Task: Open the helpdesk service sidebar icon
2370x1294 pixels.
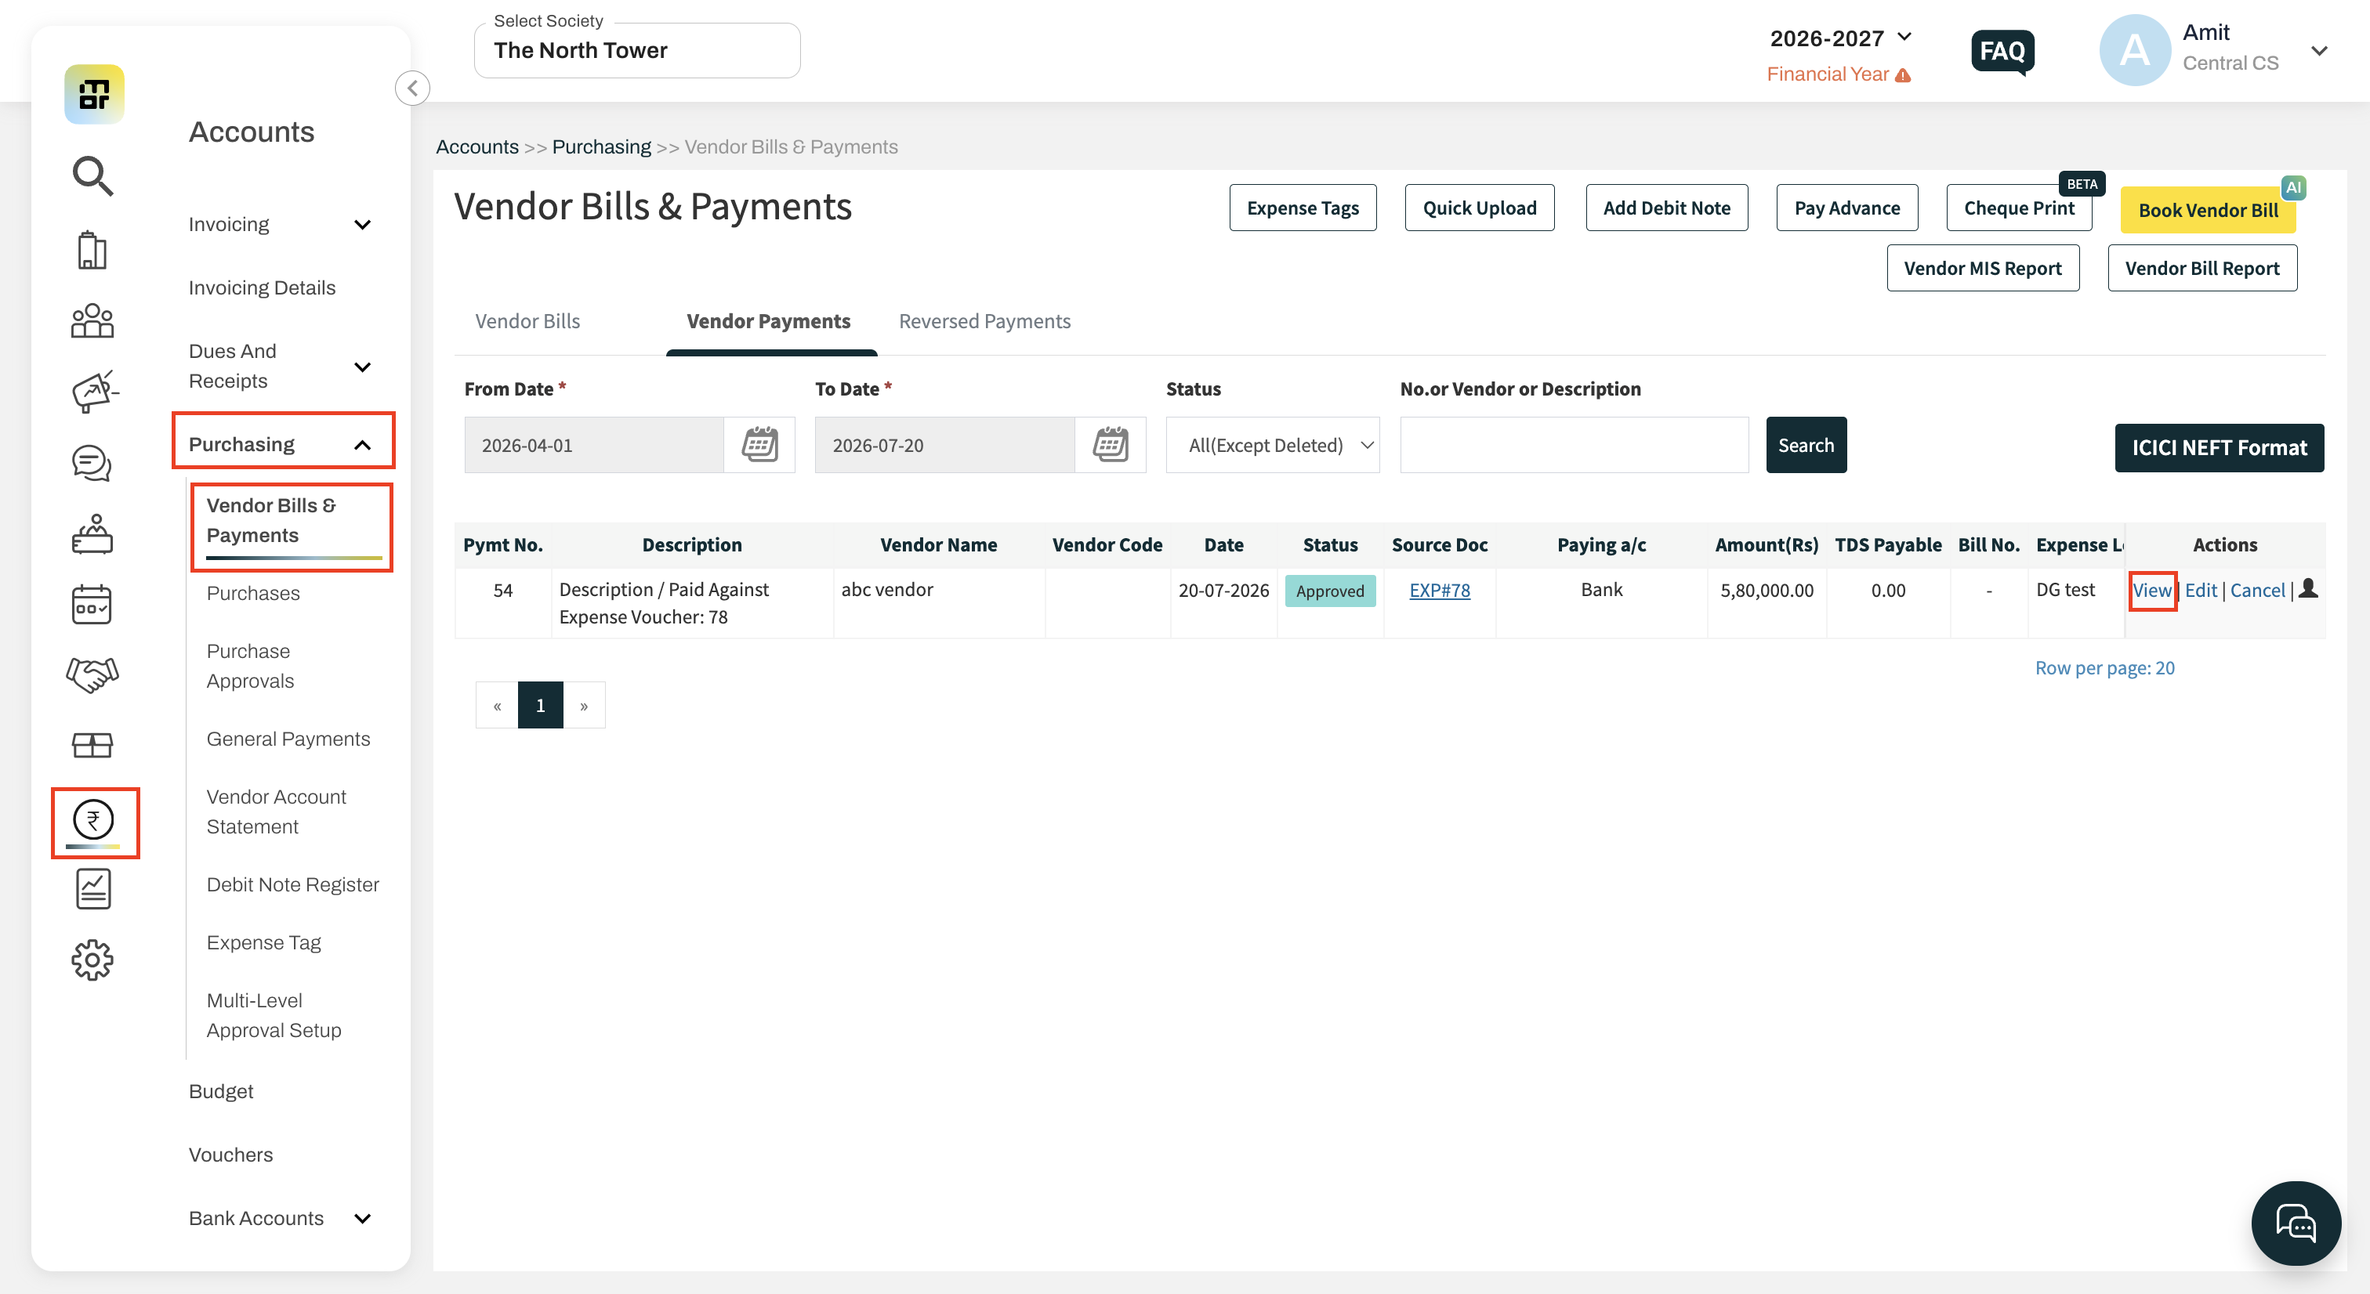Action: click(92, 534)
